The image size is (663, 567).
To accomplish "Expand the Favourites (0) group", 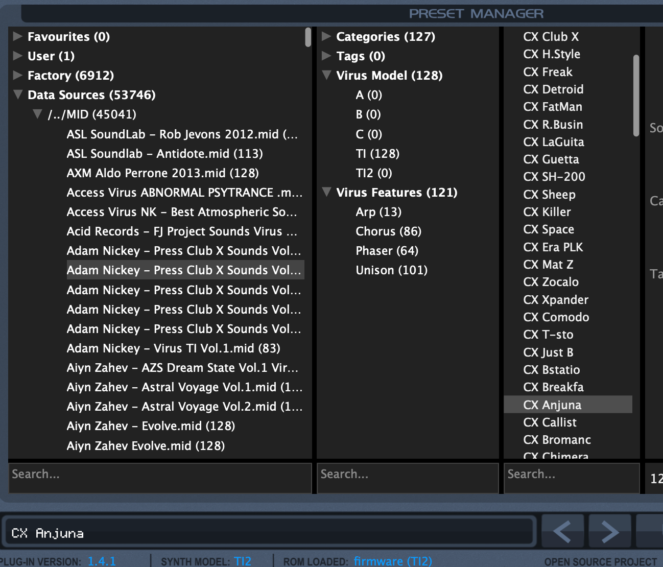I will coord(18,36).
